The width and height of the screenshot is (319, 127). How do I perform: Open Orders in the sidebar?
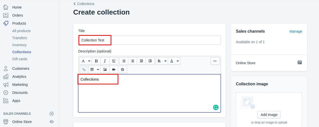18,15
